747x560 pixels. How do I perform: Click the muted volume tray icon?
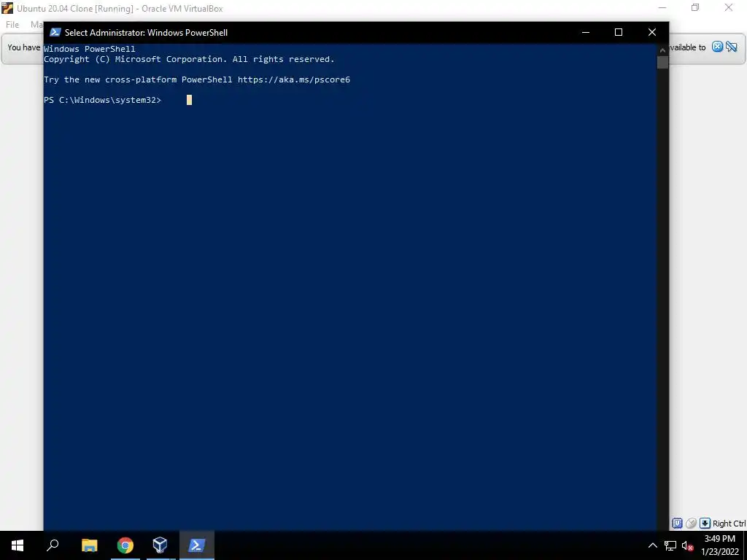[687, 545]
